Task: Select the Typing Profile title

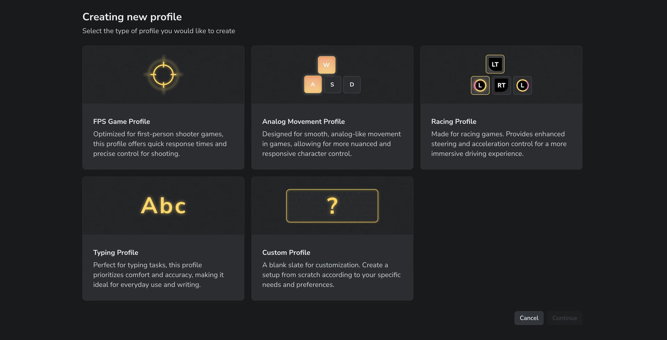Action: tap(116, 252)
